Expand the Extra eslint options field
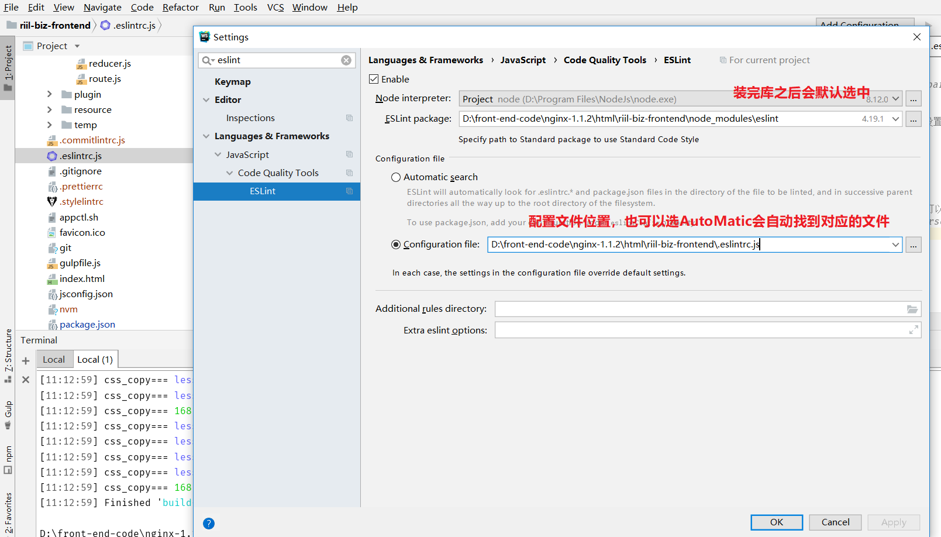The height and width of the screenshot is (537, 941). pos(913,331)
